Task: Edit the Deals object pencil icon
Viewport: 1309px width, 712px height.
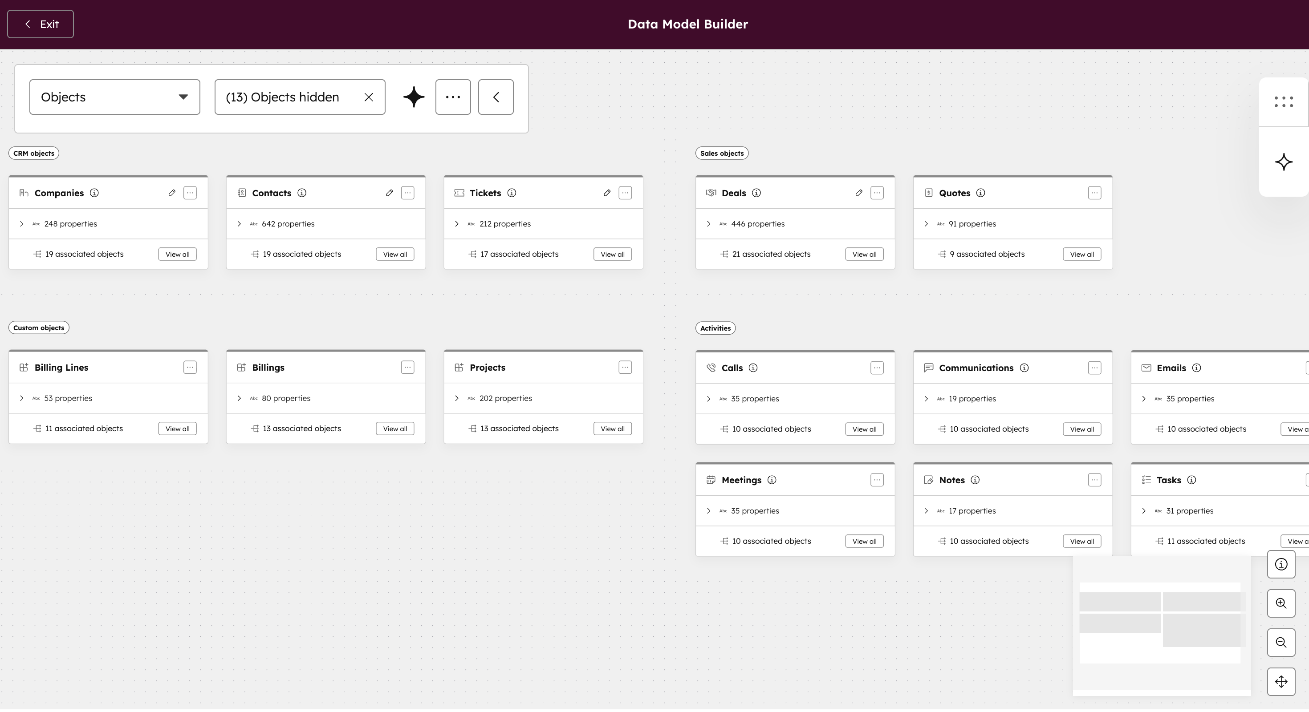Action: pyautogui.click(x=859, y=193)
